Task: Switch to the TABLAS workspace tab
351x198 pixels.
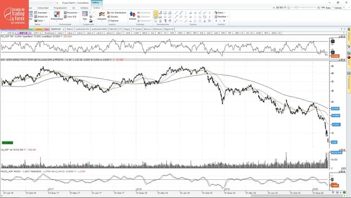Action: click(70, 29)
